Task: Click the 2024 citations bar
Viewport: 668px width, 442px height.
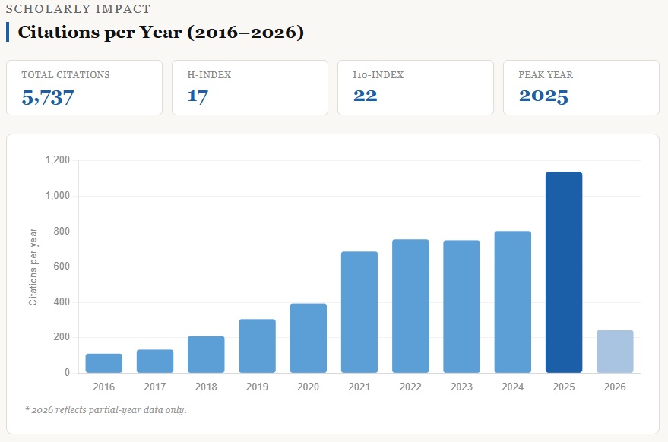Action: [513, 302]
